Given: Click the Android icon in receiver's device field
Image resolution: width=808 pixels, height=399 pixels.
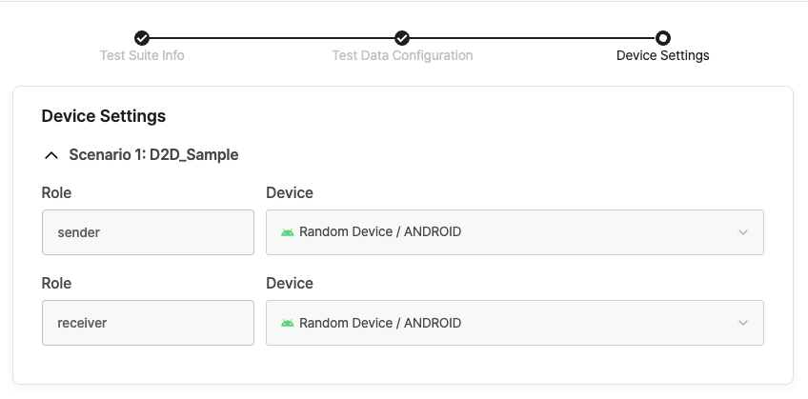Looking at the screenshot, I should (287, 323).
